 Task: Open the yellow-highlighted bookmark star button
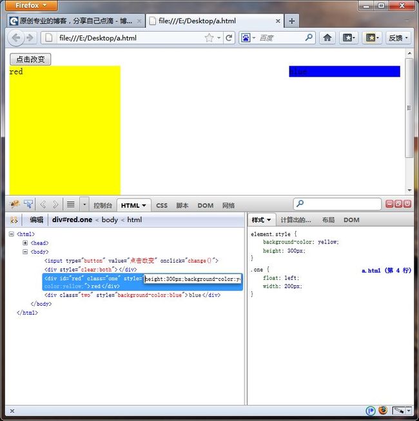(372, 38)
